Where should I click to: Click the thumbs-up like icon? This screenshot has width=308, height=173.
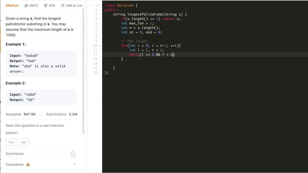[x=26, y=5]
